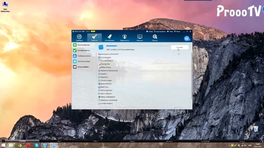Open the Оптимизация rocket tab
The image size is (264, 148).
109,37
